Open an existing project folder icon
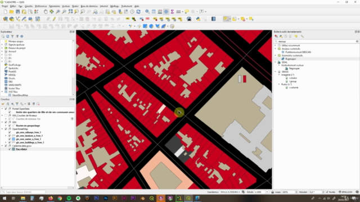360x202 pixels. click(x=11, y=12)
